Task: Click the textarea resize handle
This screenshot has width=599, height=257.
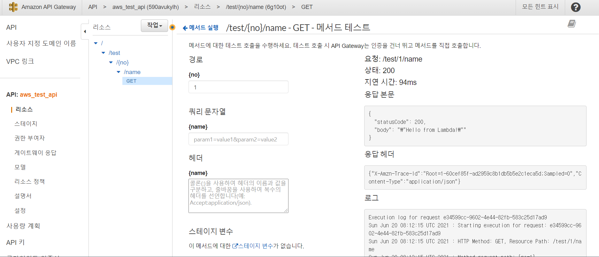Action: [x=286, y=210]
